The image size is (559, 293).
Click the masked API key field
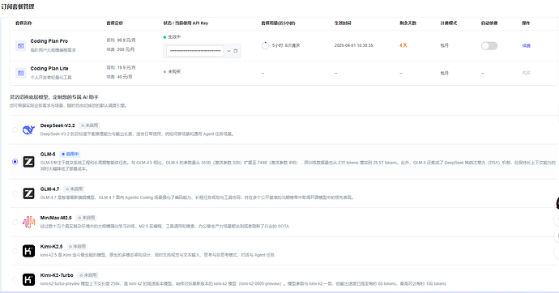tap(195, 51)
